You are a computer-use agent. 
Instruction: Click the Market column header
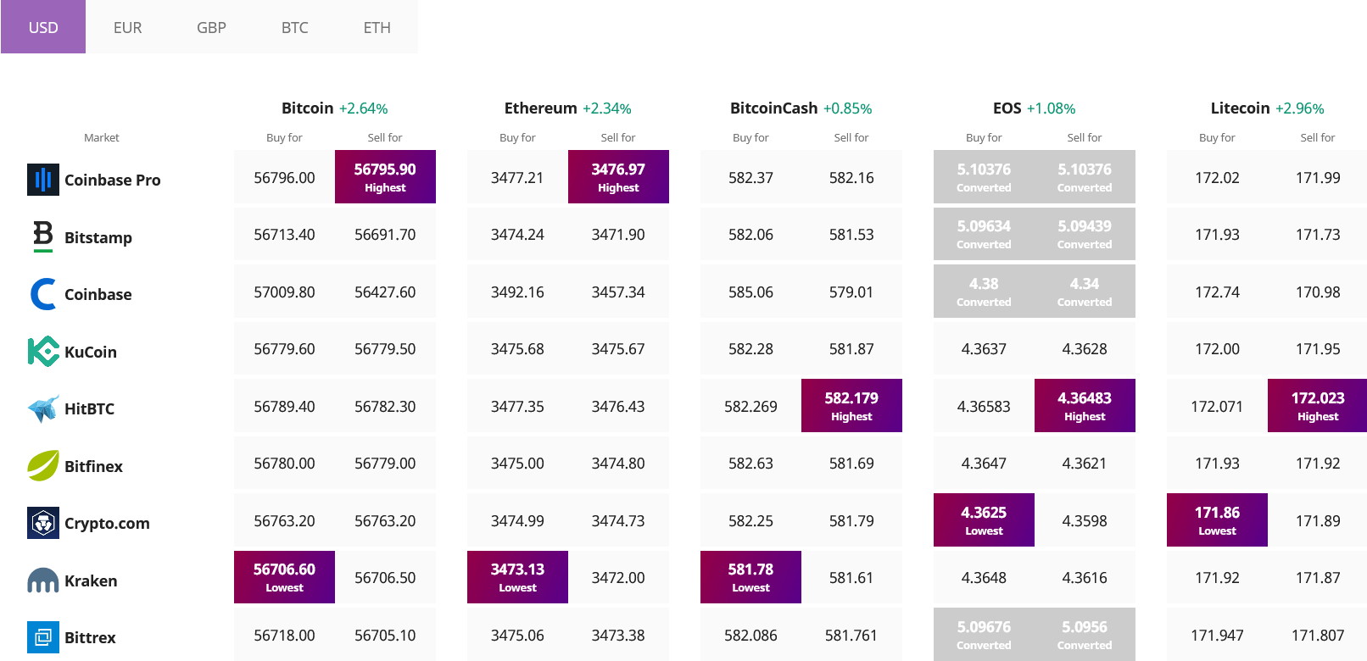[102, 137]
